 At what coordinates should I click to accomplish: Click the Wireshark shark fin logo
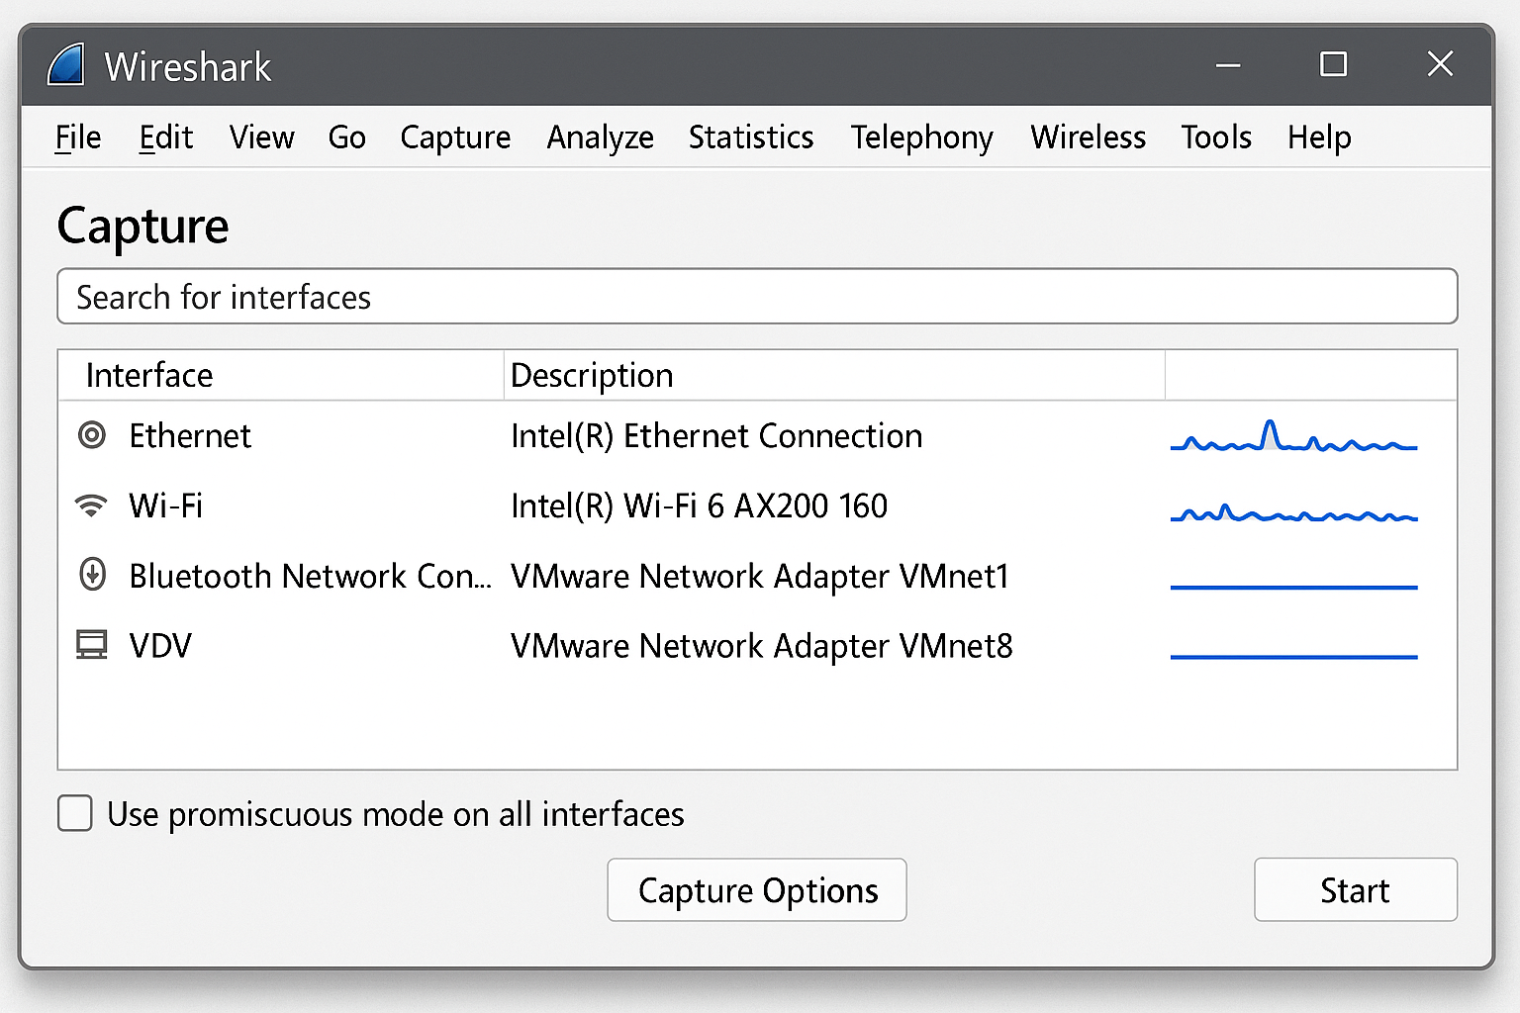point(66,65)
